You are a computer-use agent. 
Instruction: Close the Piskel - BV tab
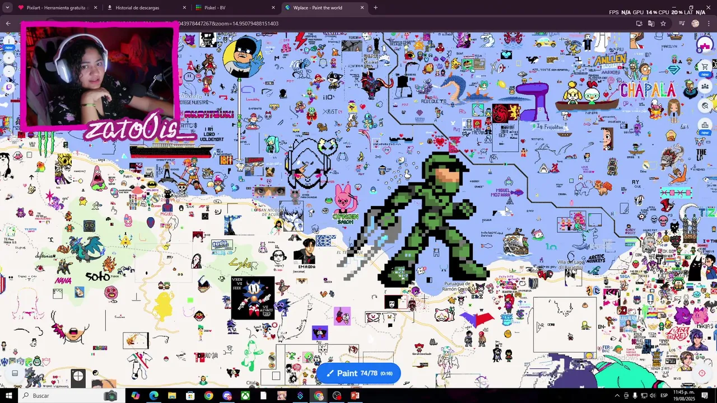[273, 8]
